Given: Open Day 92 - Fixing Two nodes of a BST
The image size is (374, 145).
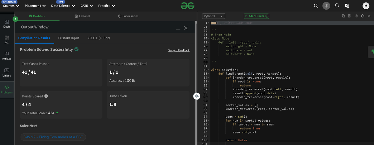Looking at the screenshot, I should click(x=53, y=137).
